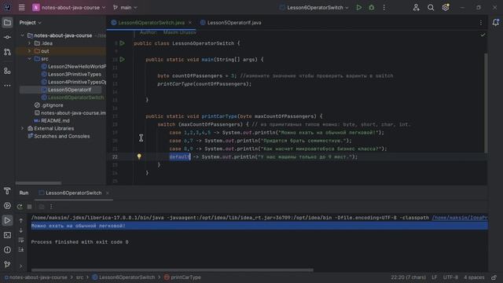The image size is (503, 283).
Task: Click the src breadcrumb
Action: 79,277
